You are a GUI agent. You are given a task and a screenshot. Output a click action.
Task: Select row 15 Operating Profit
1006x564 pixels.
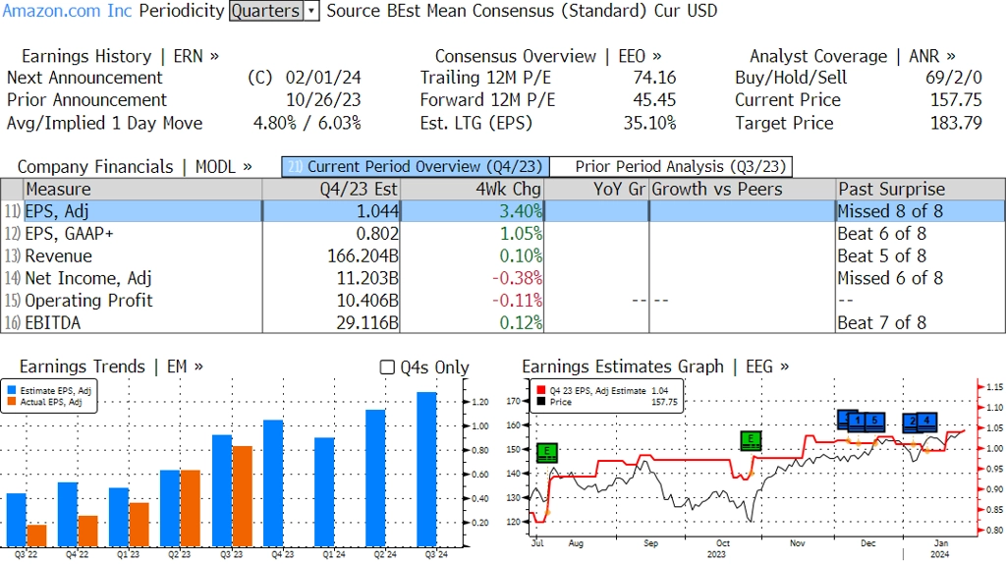click(x=503, y=301)
